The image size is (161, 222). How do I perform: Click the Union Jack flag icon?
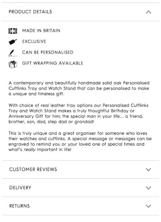coord(13,31)
